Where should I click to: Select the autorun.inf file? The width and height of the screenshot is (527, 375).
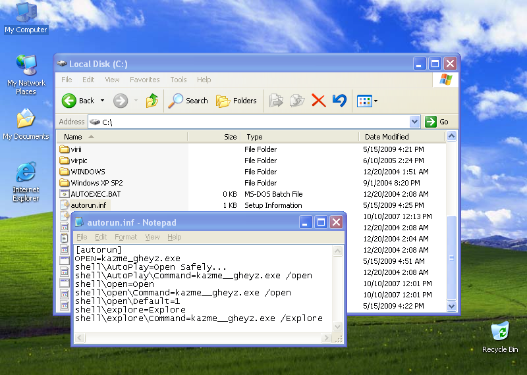tap(88, 205)
